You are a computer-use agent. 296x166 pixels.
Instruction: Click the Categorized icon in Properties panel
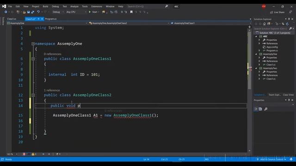point(256,109)
